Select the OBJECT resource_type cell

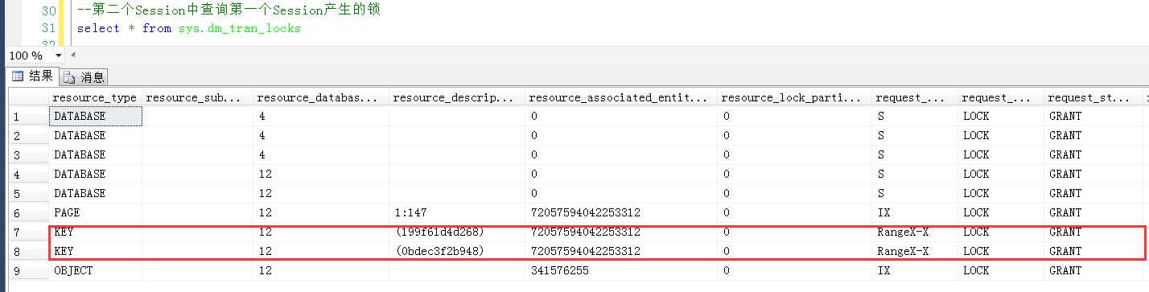tap(95, 271)
